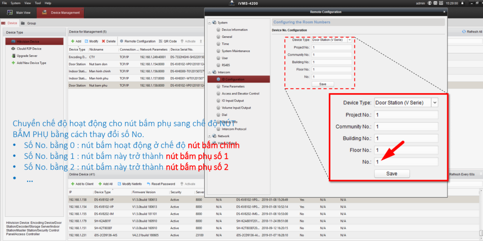Open Remote Configuration gear icon
The height and width of the screenshot is (241, 483).
122,41
